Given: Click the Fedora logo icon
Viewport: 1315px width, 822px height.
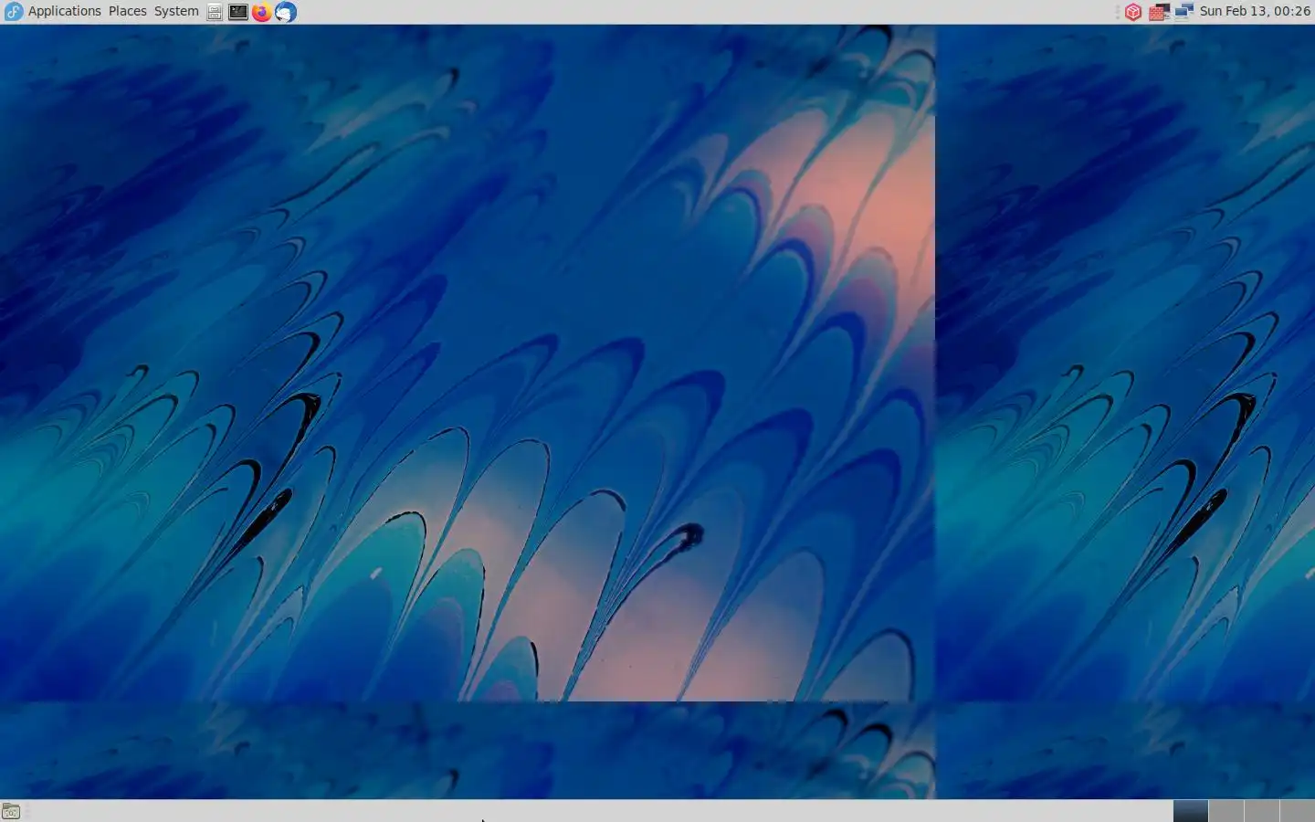Looking at the screenshot, I should click(14, 12).
